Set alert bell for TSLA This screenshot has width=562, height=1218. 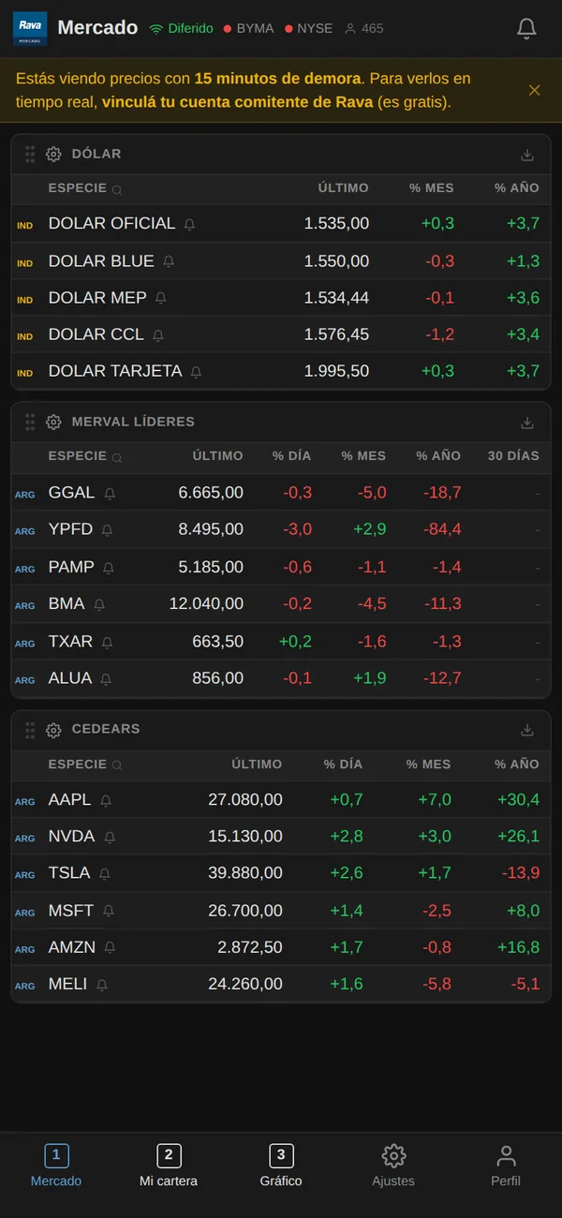(105, 874)
